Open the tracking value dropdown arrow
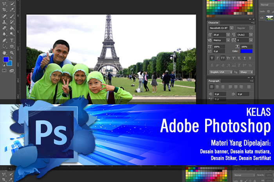Viewport: 274px width, 182px height. [x=251, y=40]
